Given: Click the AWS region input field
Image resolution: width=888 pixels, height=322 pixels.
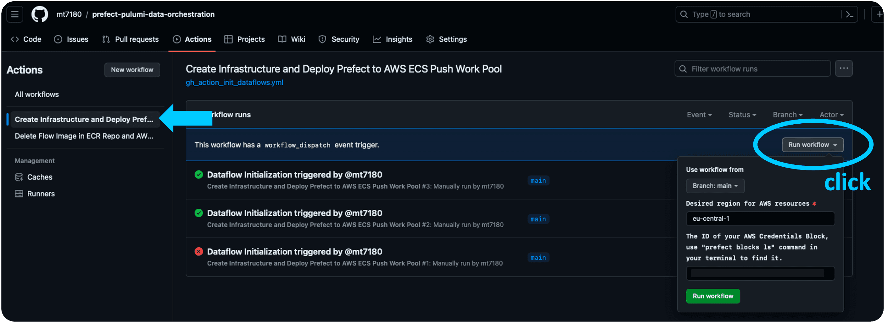Looking at the screenshot, I should pyautogui.click(x=760, y=218).
